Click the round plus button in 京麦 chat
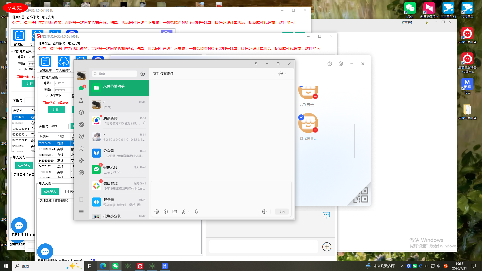This screenshot has height=271, width=482. point(327,247)
